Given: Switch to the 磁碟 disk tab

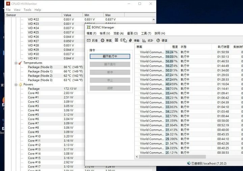Looking at the screenshot, I should 162,40.
